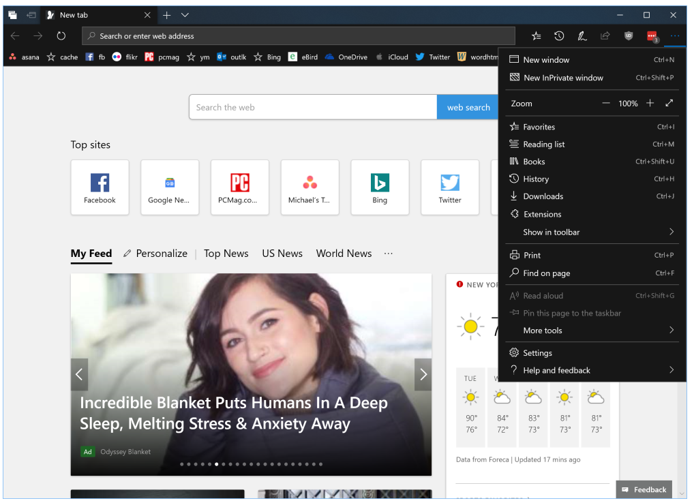This screenshot has width=694, height=503.
Task: Click the Favorites star icon in toolbar
Action: [537, 36]
